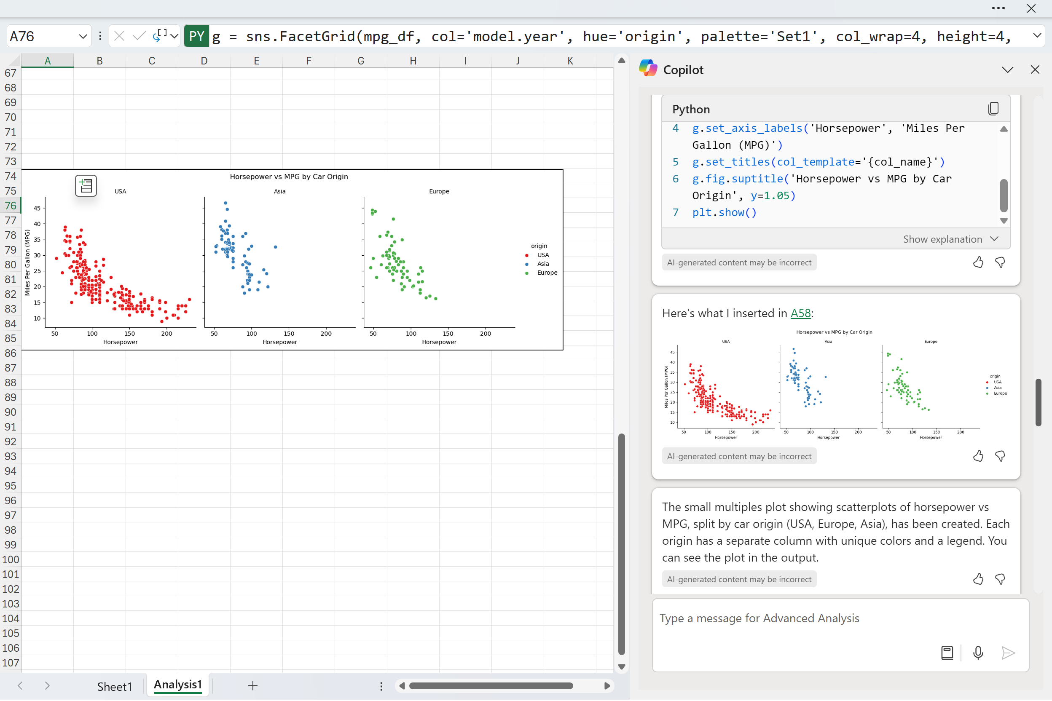Select the Analysis1 sheet tab
The image size is (1052, 701).
177,685
